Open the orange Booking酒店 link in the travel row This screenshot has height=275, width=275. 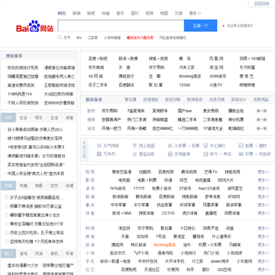click(x=164, y=245)
